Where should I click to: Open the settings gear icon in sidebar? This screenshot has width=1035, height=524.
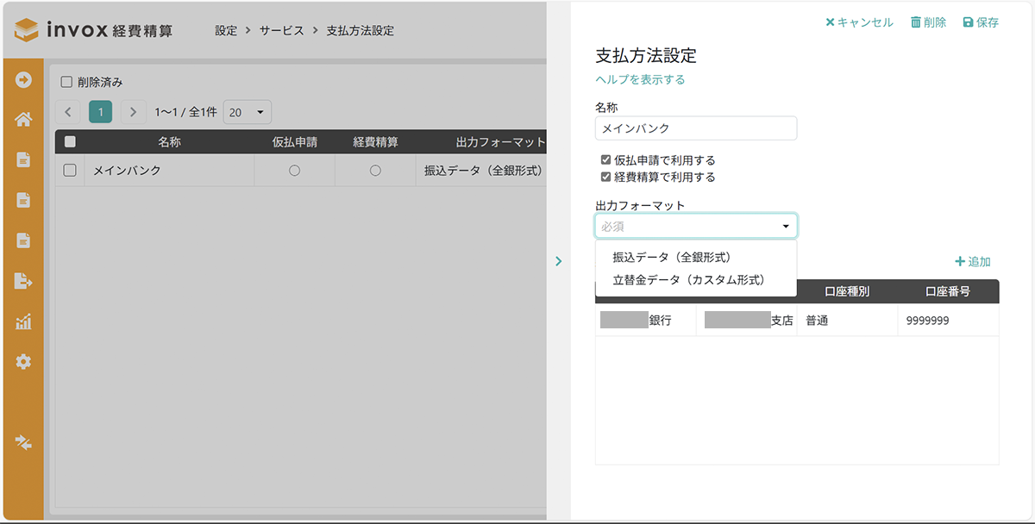coord(23,362)
